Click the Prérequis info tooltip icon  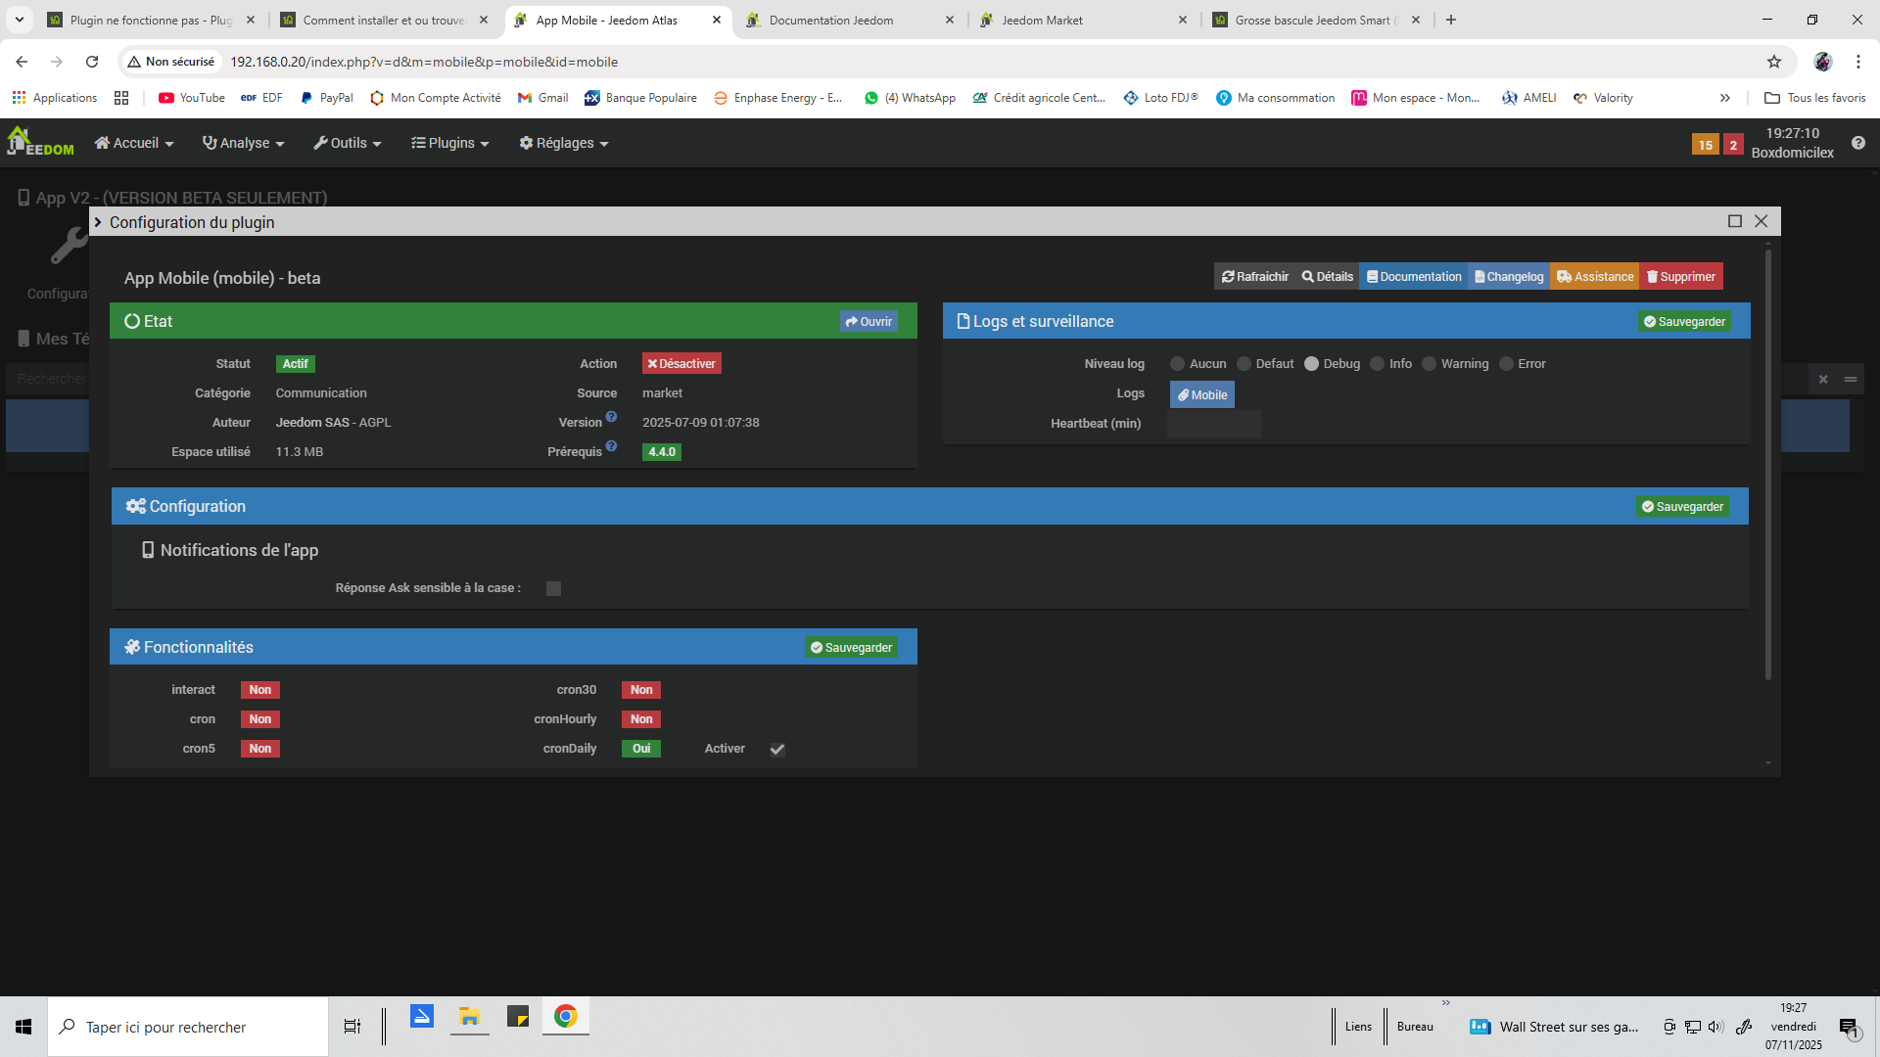click(611, 446)
